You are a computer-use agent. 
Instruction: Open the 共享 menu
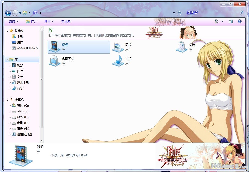(49, 22)
